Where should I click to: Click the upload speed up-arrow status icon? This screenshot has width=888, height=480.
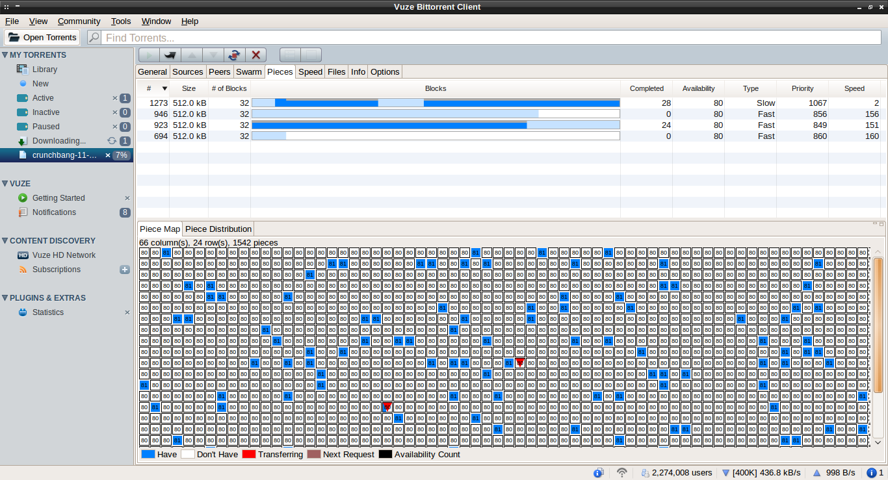[816, 473]
